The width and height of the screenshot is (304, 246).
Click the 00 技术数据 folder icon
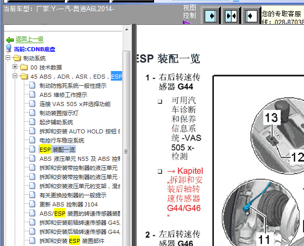pos(24,67)
